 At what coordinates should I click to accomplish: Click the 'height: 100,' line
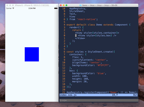pos(81,79)
